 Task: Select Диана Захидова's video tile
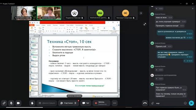49,13
